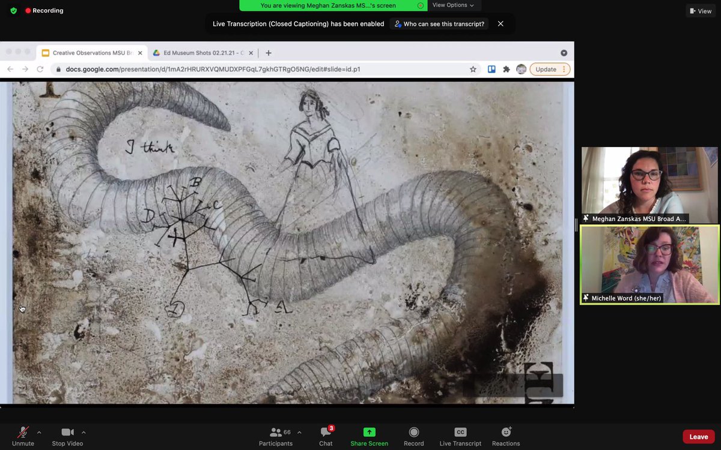Screen dimensions: 721x450
Task: Click the Record button
Action: pyautogui.click(x=413, y=436)
